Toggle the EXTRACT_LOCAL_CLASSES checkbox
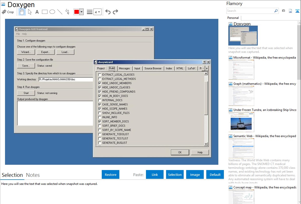The width and height of the screenshot is (301, 204). pyautogui.click(x=100, y=75)
